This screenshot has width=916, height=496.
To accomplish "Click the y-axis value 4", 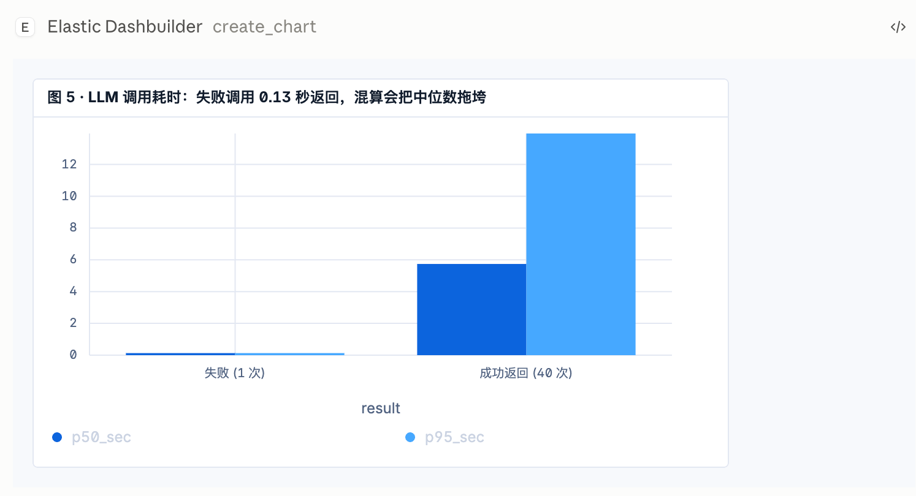I will coord(74,291).
